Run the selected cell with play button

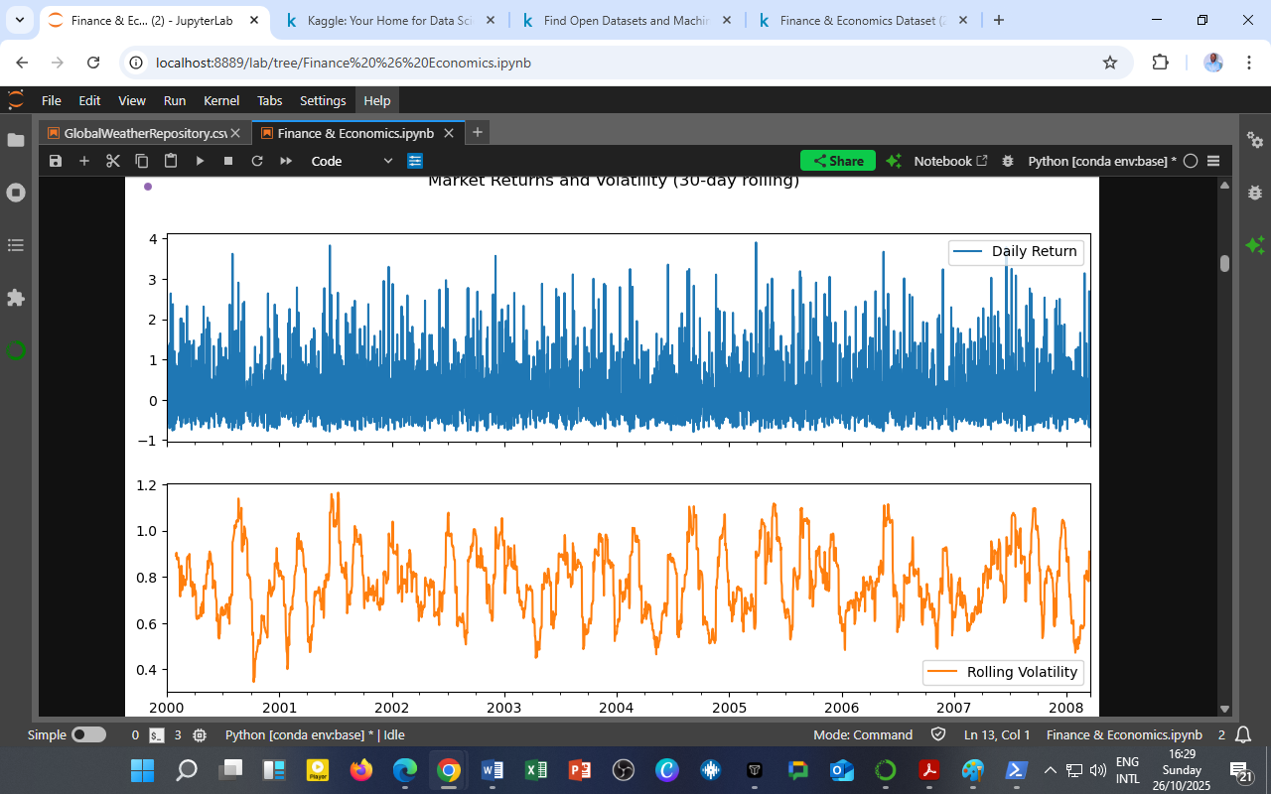coord(200,161)
